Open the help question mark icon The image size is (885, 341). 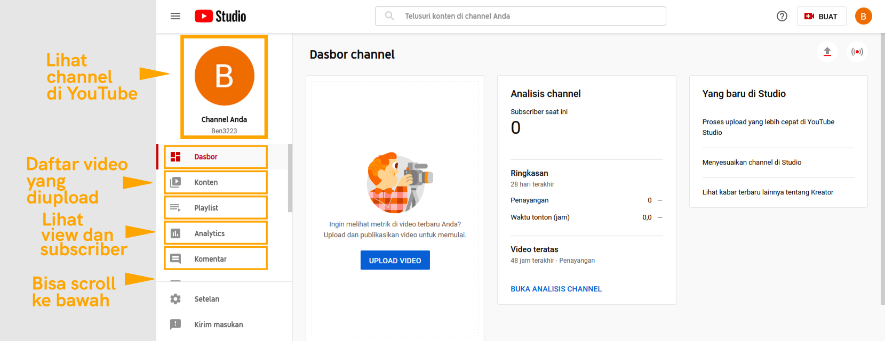tap(782, 16)
